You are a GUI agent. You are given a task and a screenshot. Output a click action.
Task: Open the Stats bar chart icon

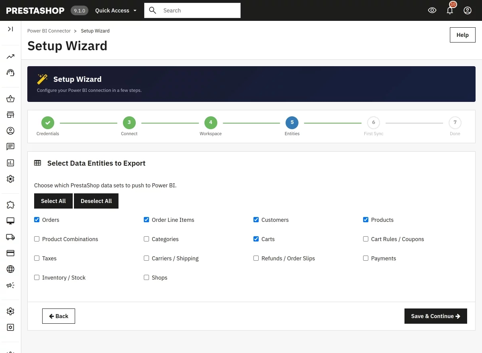(x=10, y=163)
